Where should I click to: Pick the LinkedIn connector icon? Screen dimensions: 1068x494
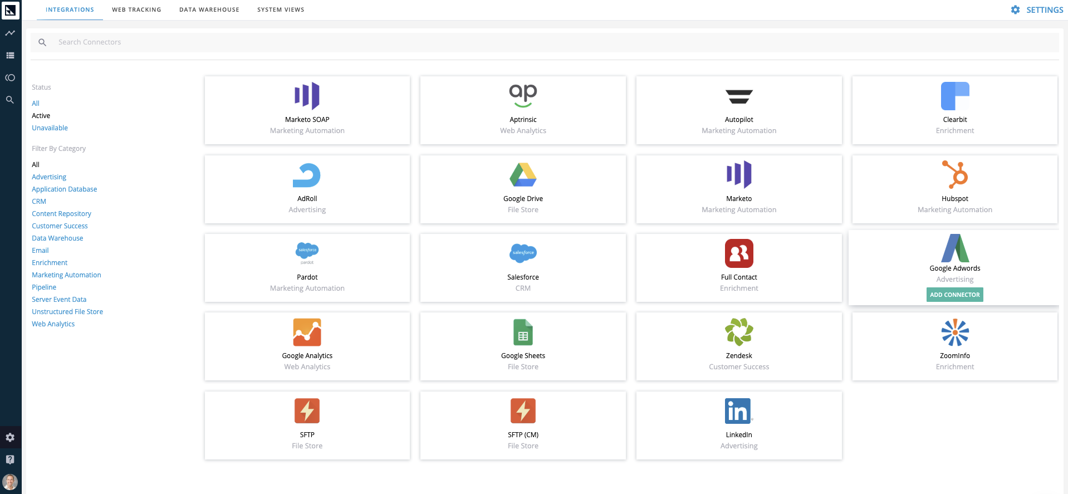click(x=738, y=411)
